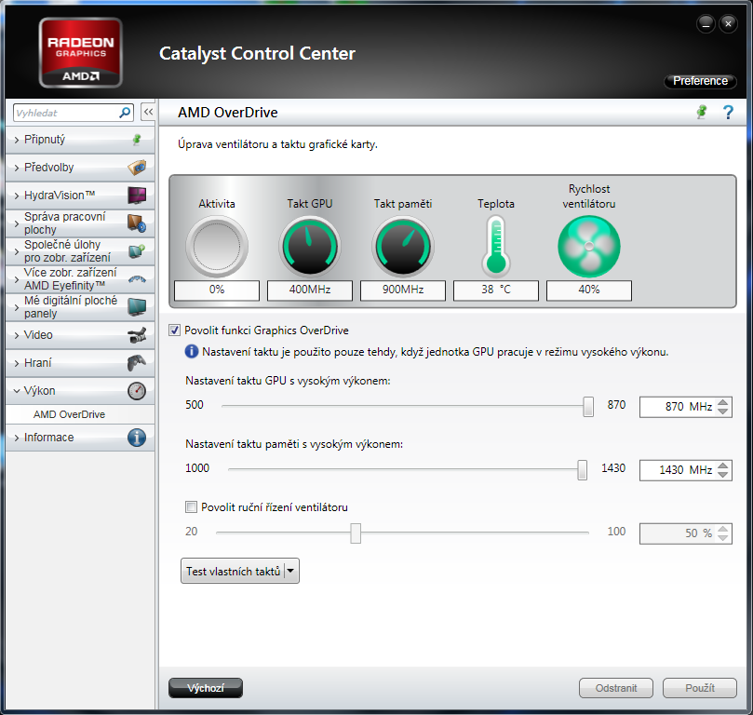Enable Povolit ruční řízení ventilátoru checkbox
753x715 pixels.
tap(192, 507)
